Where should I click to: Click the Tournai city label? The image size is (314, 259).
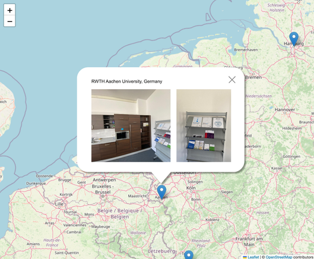pyautogui.click(x=70, y=211)
